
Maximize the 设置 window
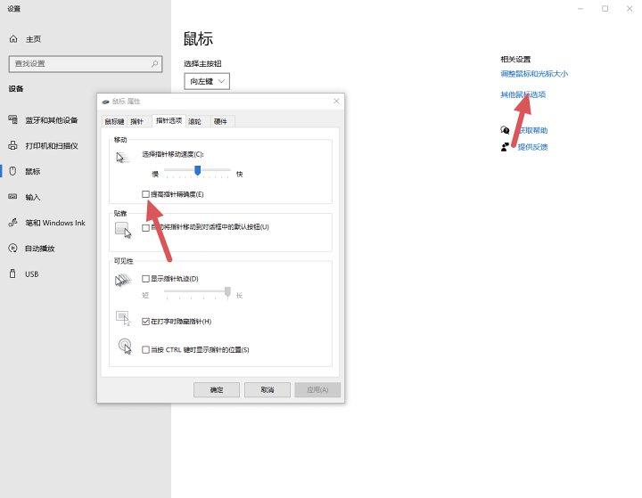[x=605, y=9]
